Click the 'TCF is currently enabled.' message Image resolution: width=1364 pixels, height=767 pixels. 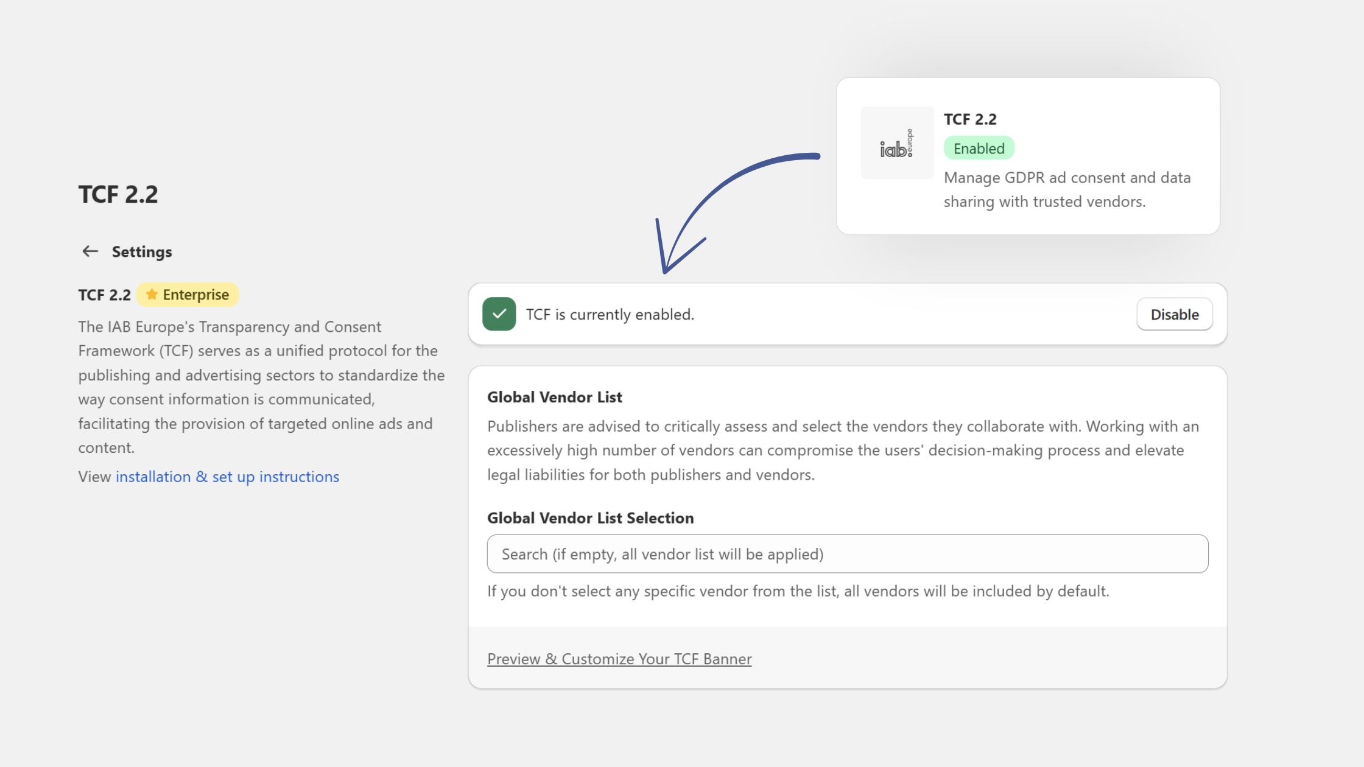[610, 314]
